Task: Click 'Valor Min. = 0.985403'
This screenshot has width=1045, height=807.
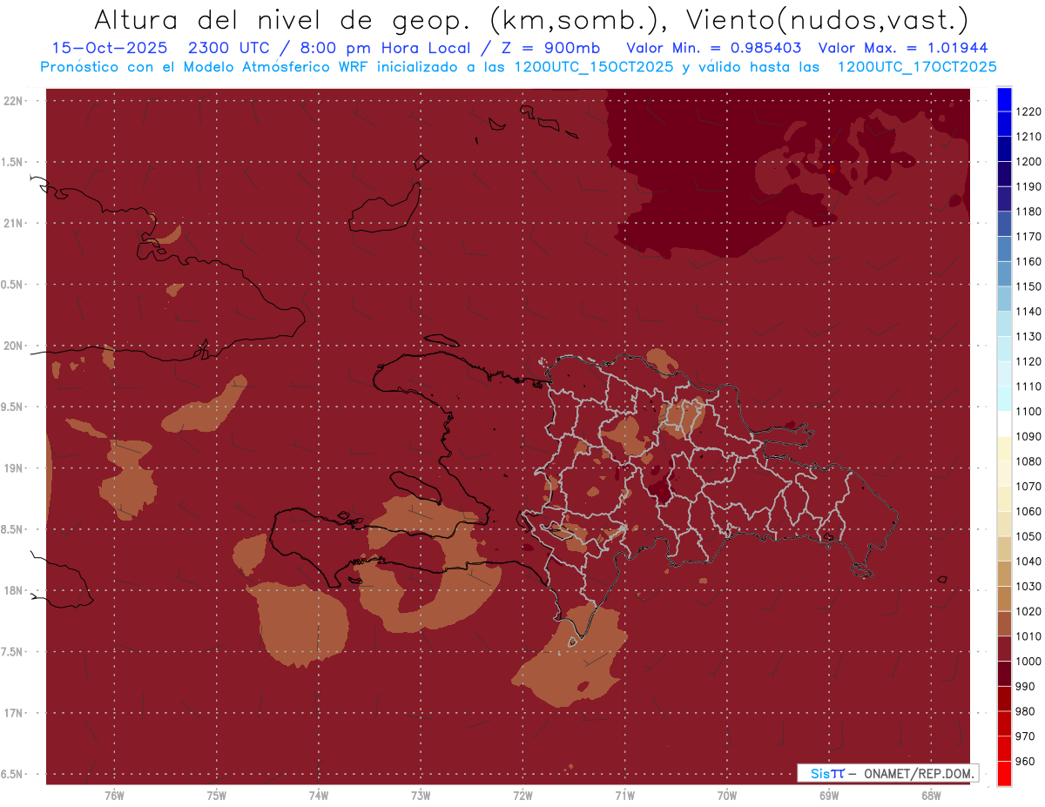Action: 714,48
